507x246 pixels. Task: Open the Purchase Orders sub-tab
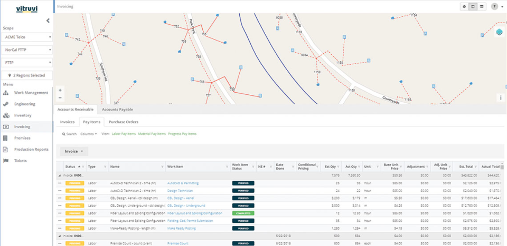click(124, 122)
